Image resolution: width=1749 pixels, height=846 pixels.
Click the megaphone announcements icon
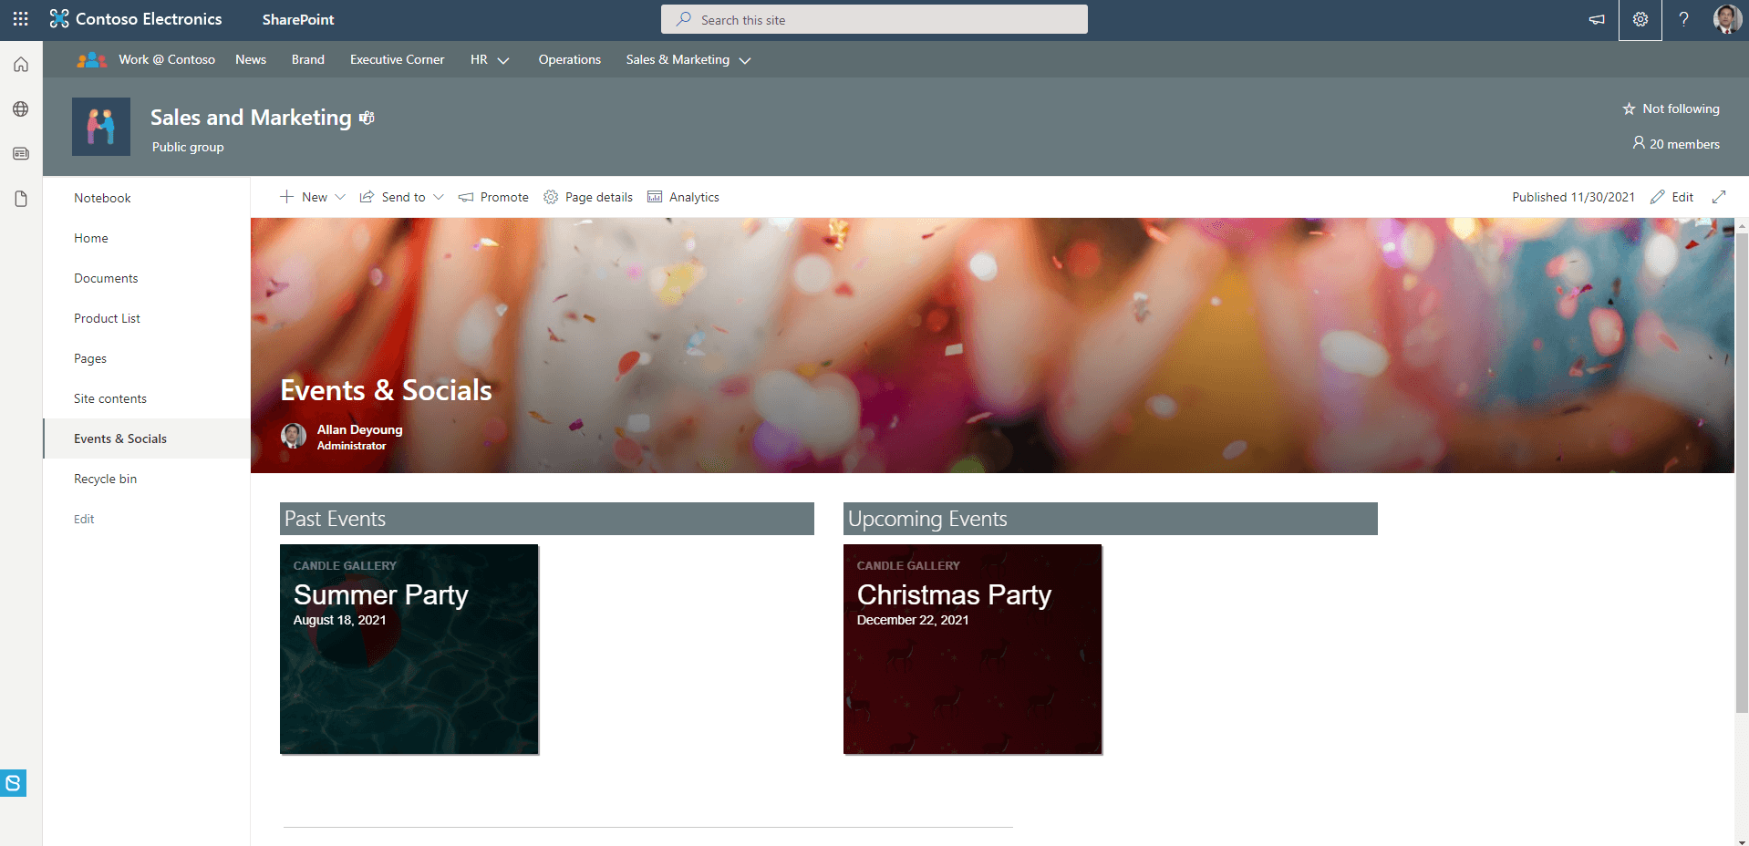coord(1597,19)
